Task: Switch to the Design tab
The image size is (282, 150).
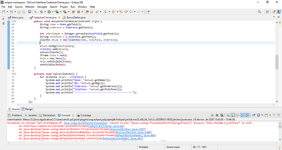Action: click(x=27, y=109)
